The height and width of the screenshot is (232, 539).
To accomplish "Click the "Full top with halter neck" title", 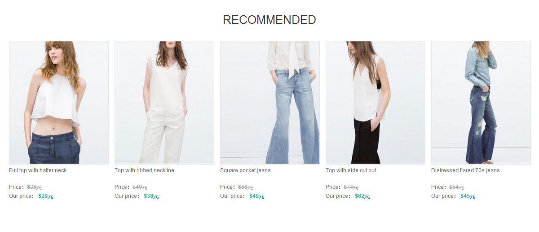I will (x=38, y=170).
